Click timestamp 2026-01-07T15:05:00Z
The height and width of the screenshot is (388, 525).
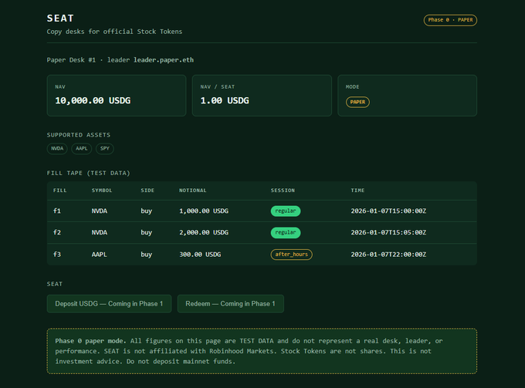[x=388, y=232]
